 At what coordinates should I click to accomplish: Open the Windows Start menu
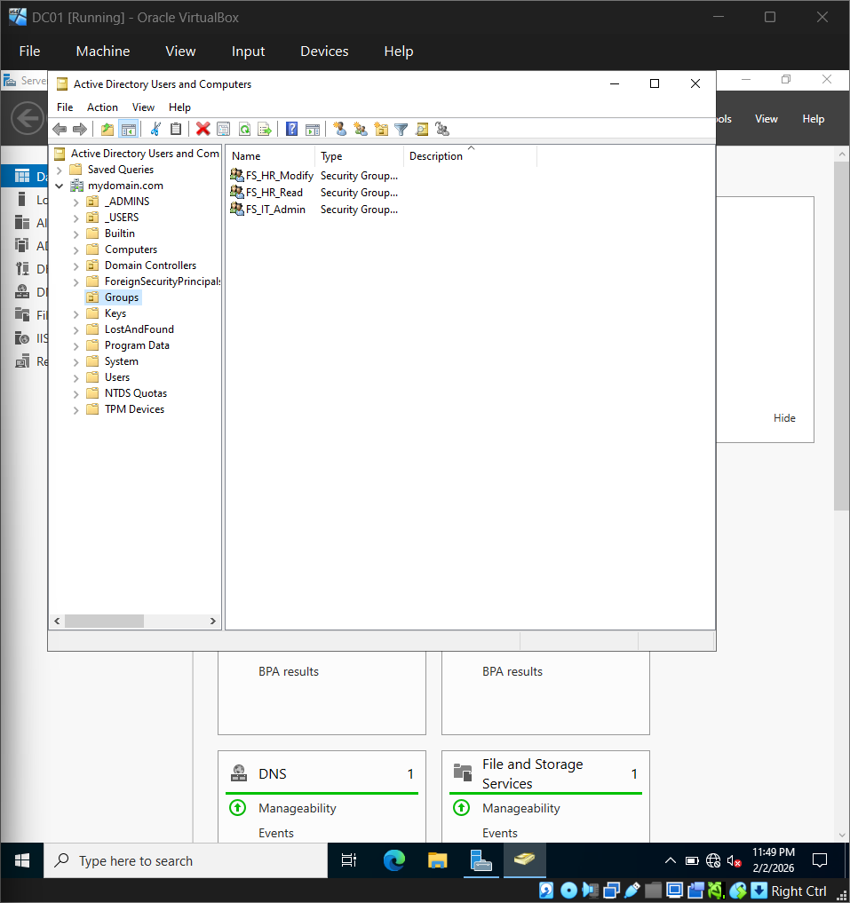coord(22,861)
